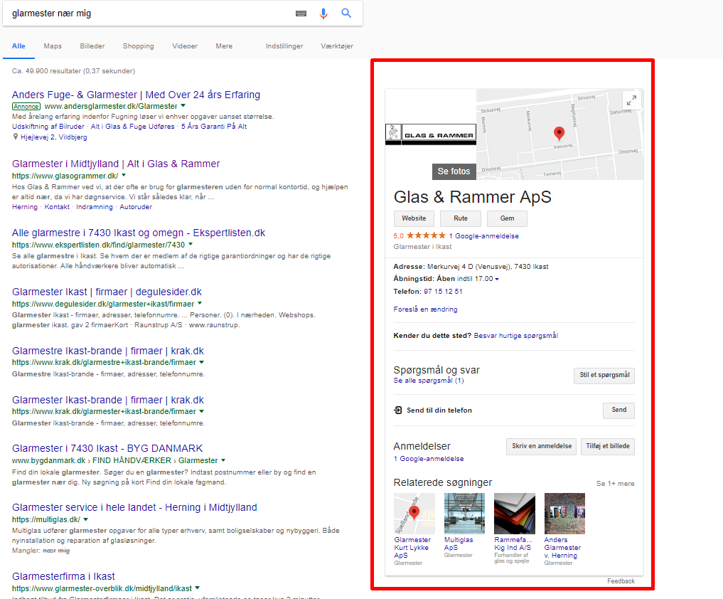Screen dimensions: 723x599
Task: Open Indstillinger menu
Action: 284,46
